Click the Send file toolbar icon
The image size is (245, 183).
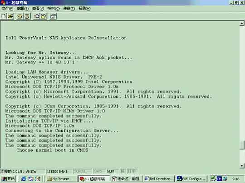37,16
